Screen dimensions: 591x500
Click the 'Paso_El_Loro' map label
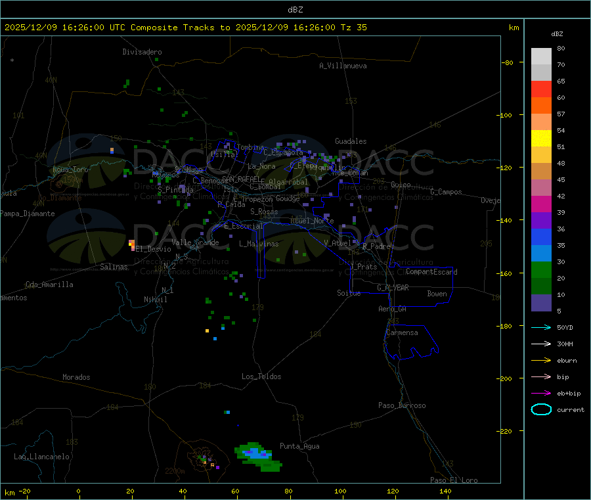coord(454,480)
